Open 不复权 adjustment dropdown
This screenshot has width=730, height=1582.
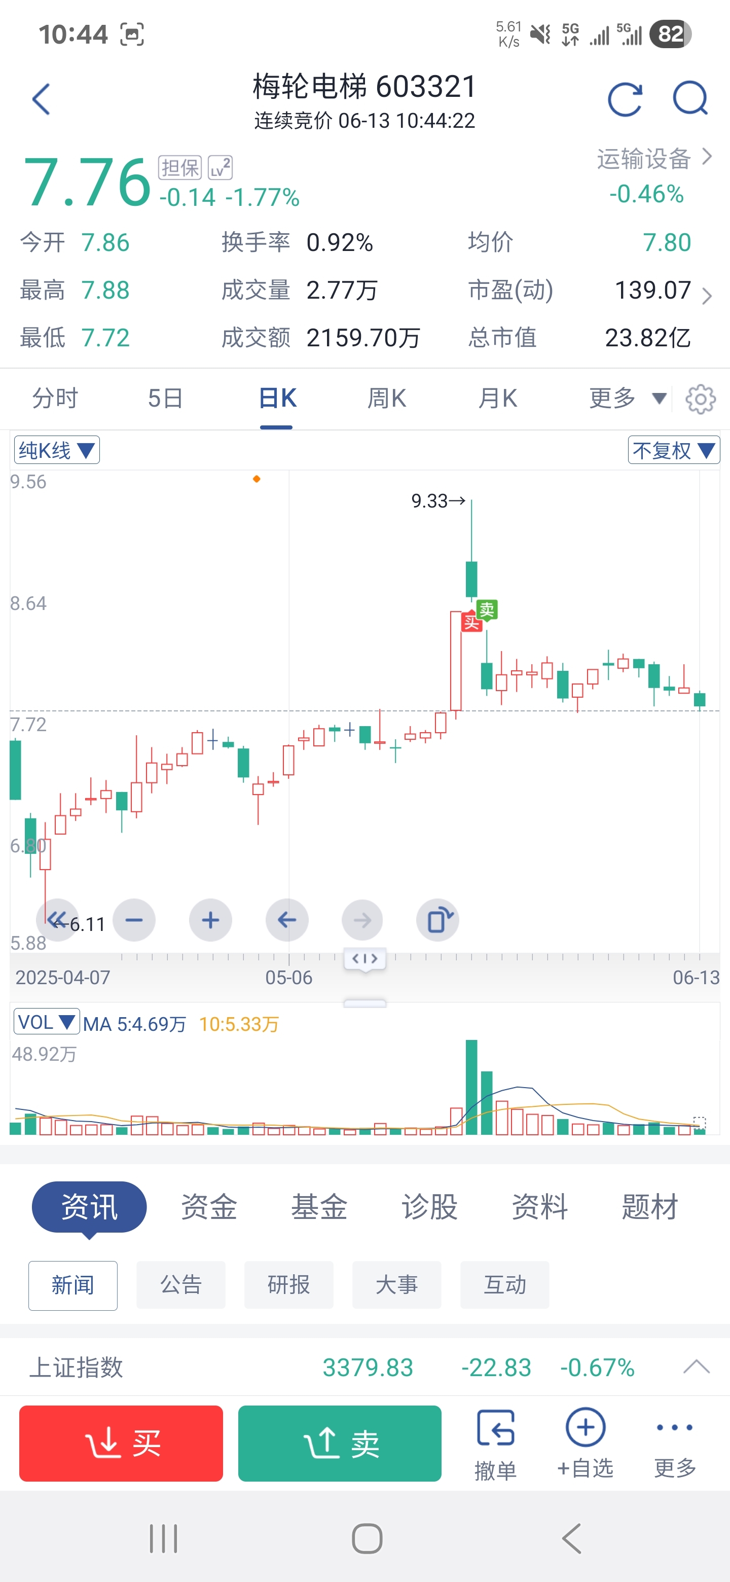coord(674,450)
